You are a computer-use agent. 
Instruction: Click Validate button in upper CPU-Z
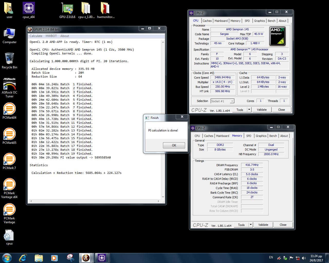pyautogui.click(x=262, y=110)
